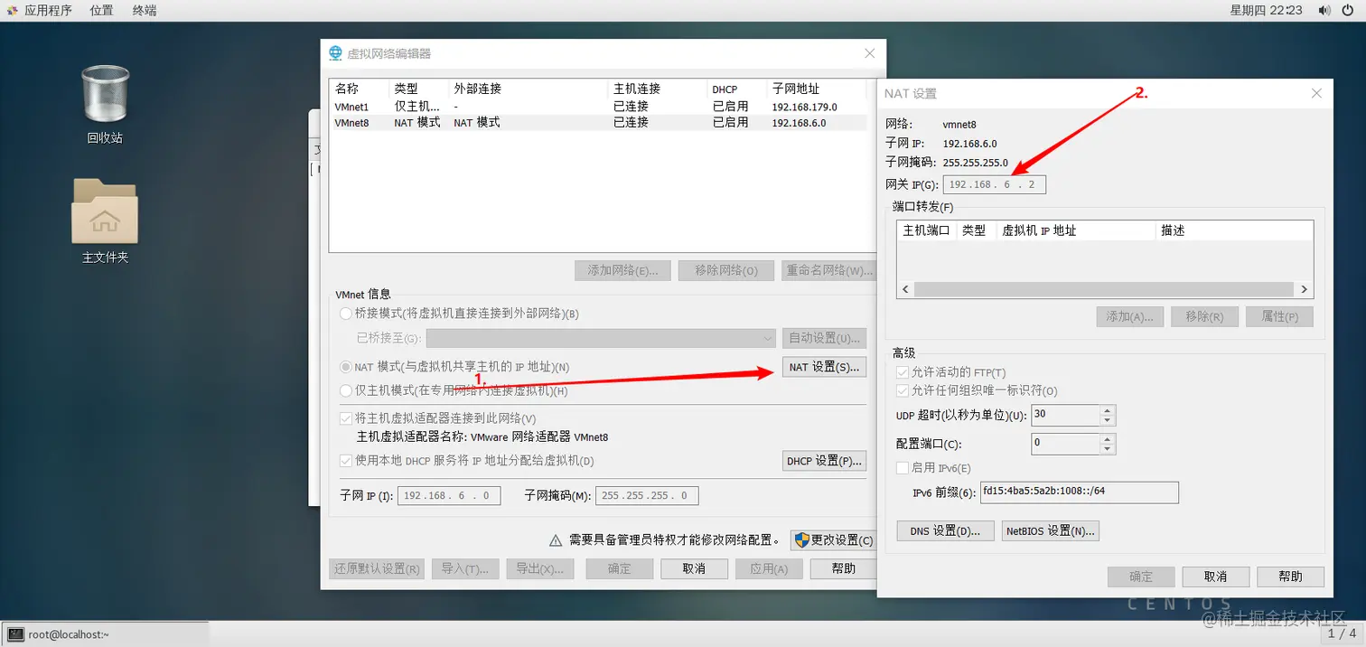Viewport: 1366px width, 647px height.
Task: Click the 导出(X)... button
Action: pyautogui.click(x=540, y=568)
